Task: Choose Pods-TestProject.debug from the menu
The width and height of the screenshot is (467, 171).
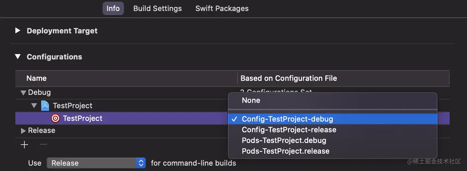Action: [x=284, y=140]
